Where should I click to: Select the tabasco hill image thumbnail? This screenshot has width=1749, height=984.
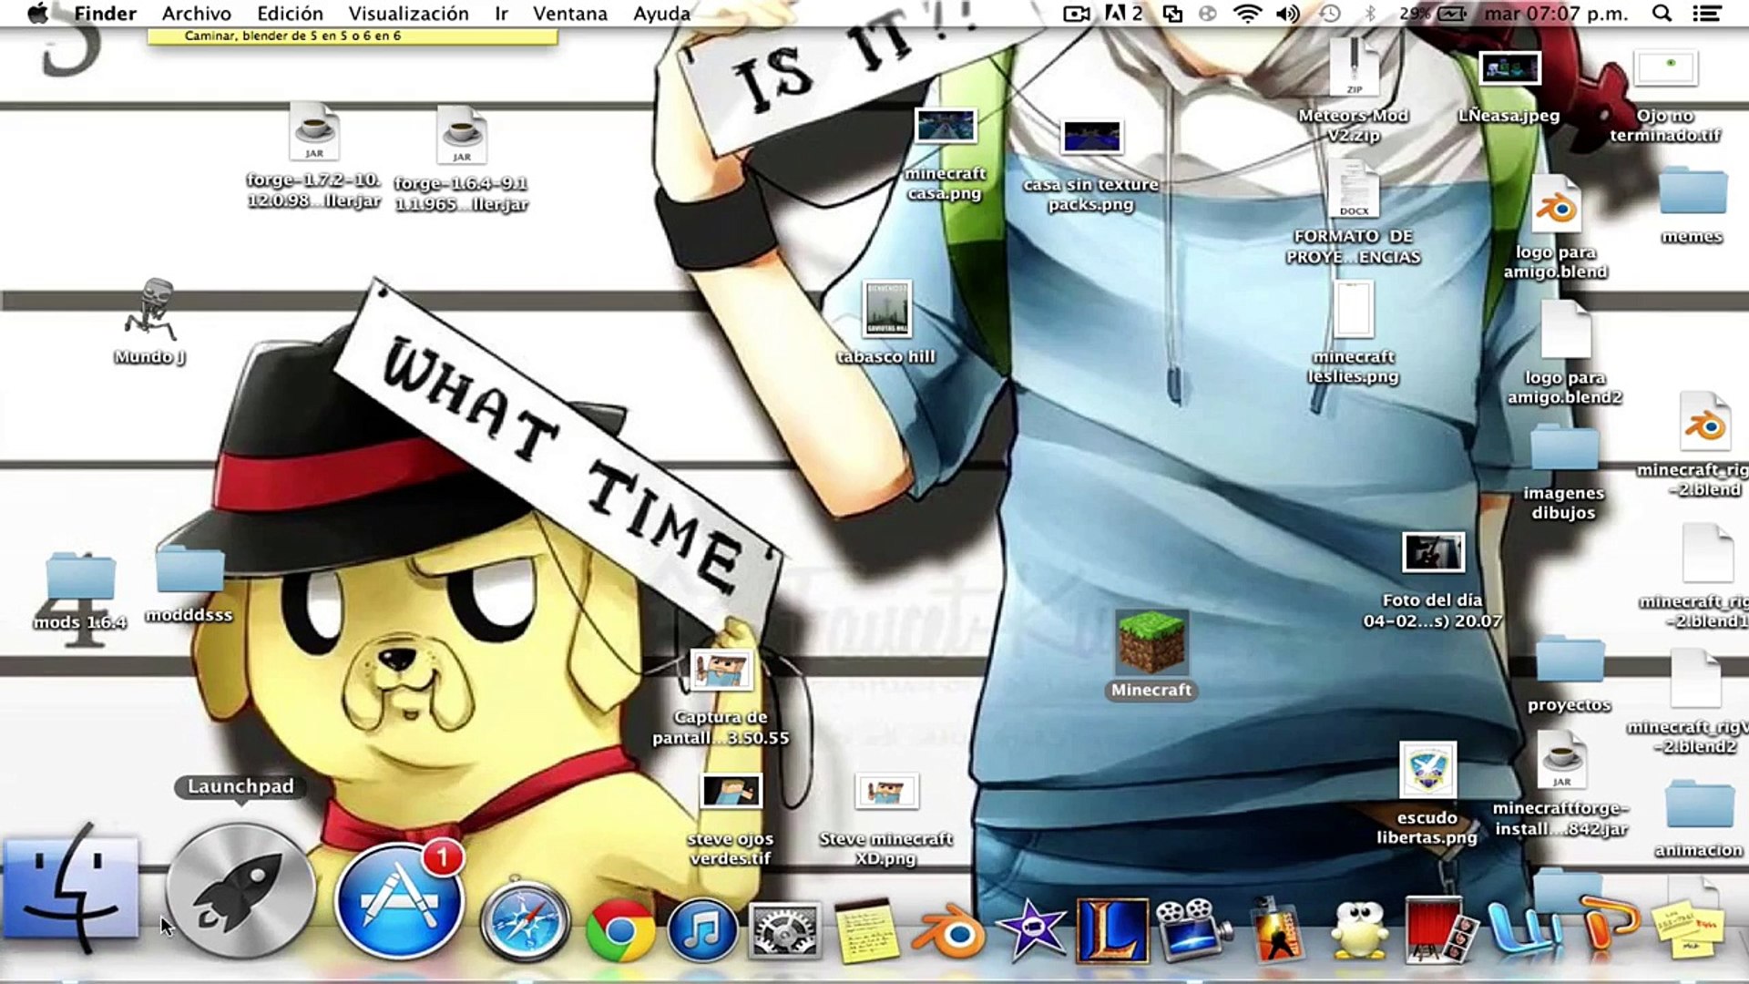tap(885, 310)
